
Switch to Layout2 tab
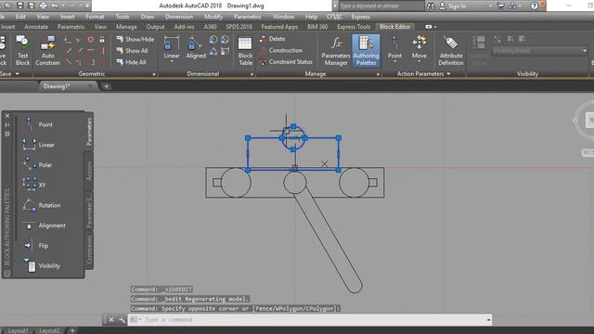pos(49,330)
